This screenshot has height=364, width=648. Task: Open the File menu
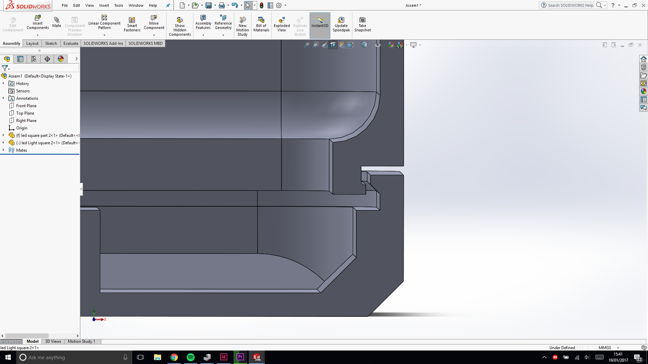click(65, 5)
